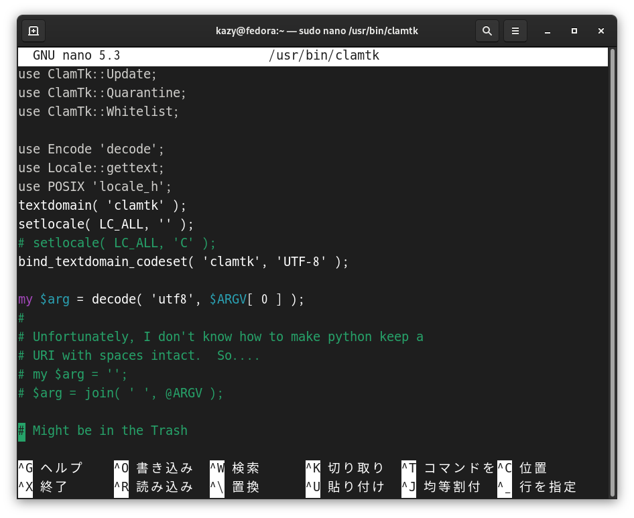Click the ^O 書き込み write shortcut
The image size is (634, 518).
(153, 468)
